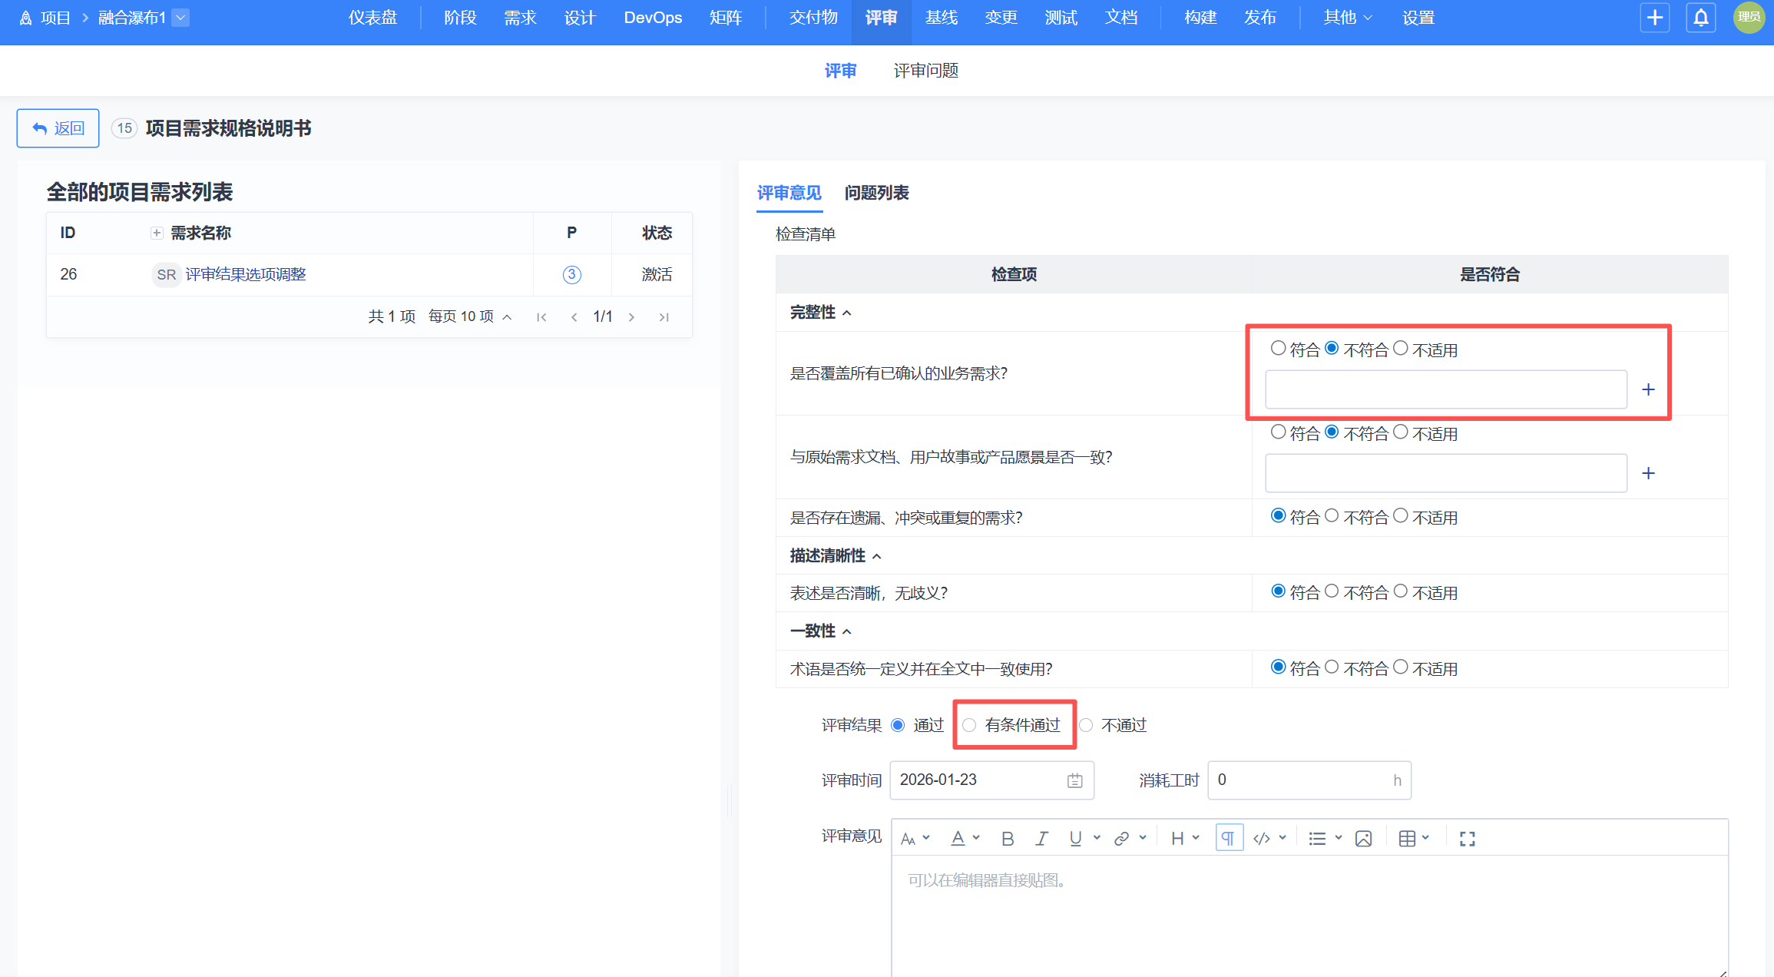Open 评审结果选项调整 requirement link
Viewport: 1774px width, 977px height.
click(x=246, y=274)
